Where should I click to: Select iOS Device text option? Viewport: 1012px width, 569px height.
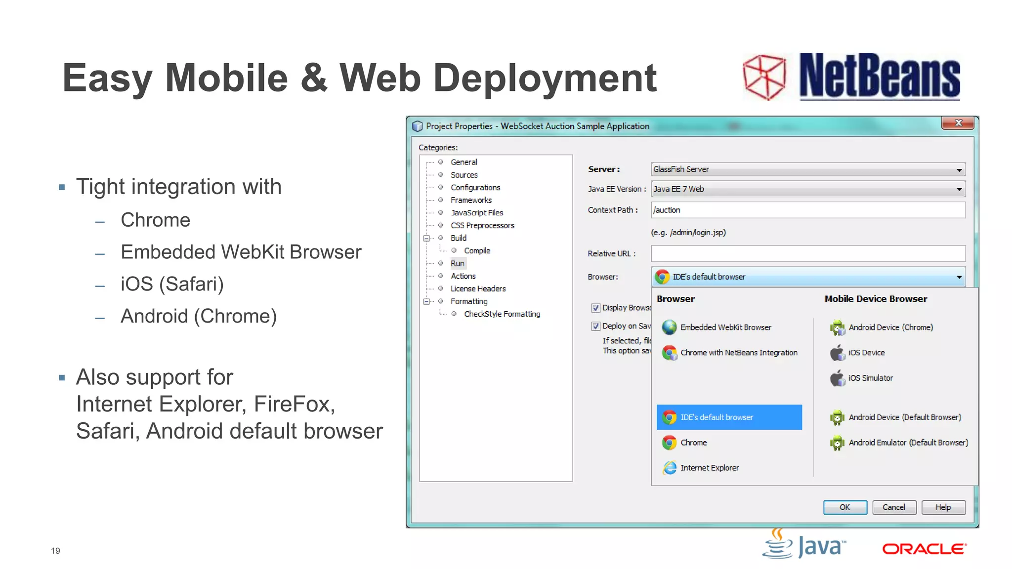click(x=867, y=353)
